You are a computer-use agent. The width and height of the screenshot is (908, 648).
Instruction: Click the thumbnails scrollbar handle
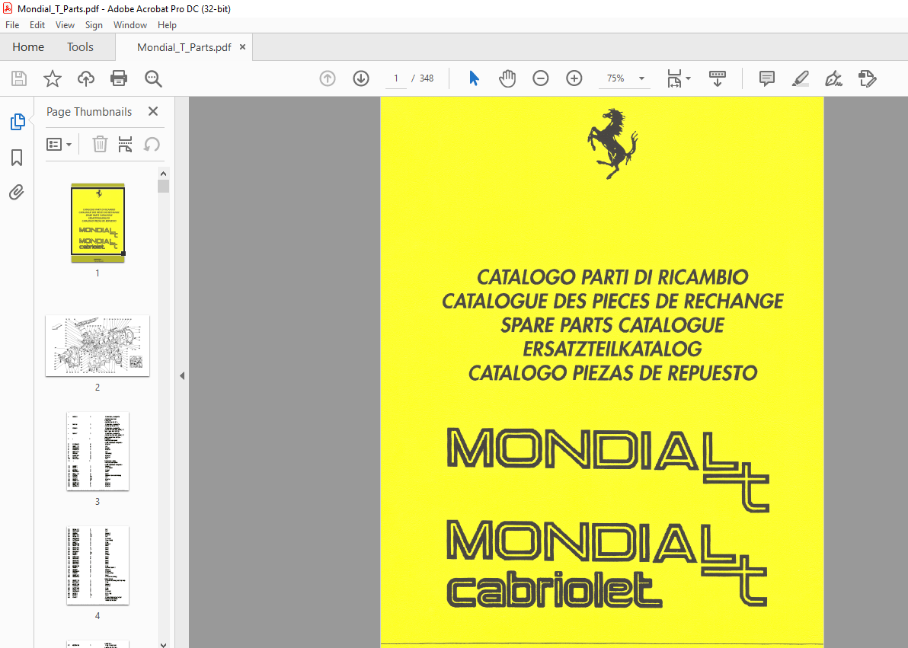163,187
